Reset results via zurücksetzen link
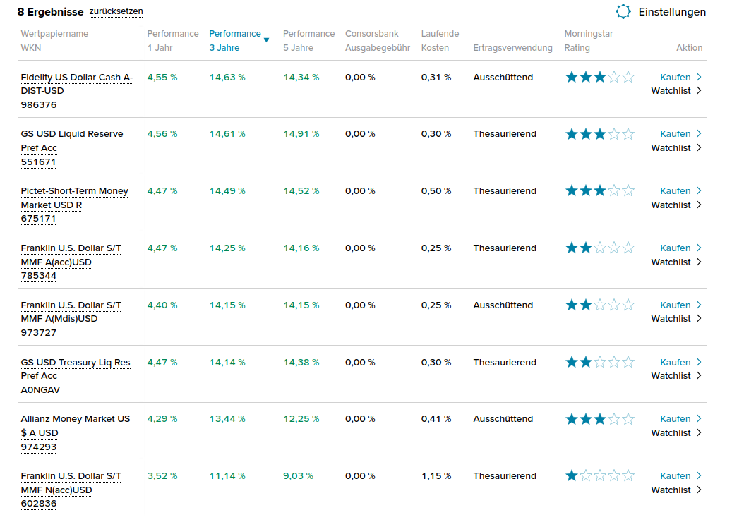The height and width of the screenshot is (527, 732). (116, 12)
